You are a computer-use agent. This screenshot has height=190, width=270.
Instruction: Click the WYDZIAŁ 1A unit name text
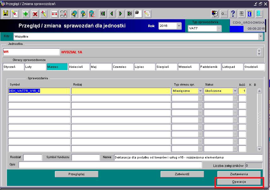click(x=72, y=52)
